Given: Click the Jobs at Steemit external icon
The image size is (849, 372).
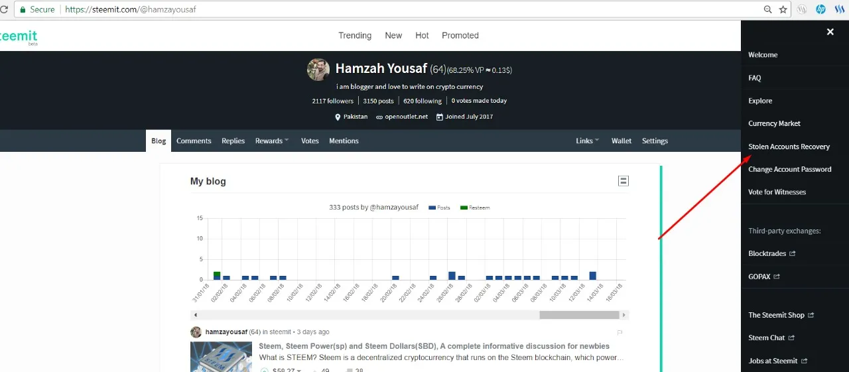Looking at the screenshot, I should 805,361.
